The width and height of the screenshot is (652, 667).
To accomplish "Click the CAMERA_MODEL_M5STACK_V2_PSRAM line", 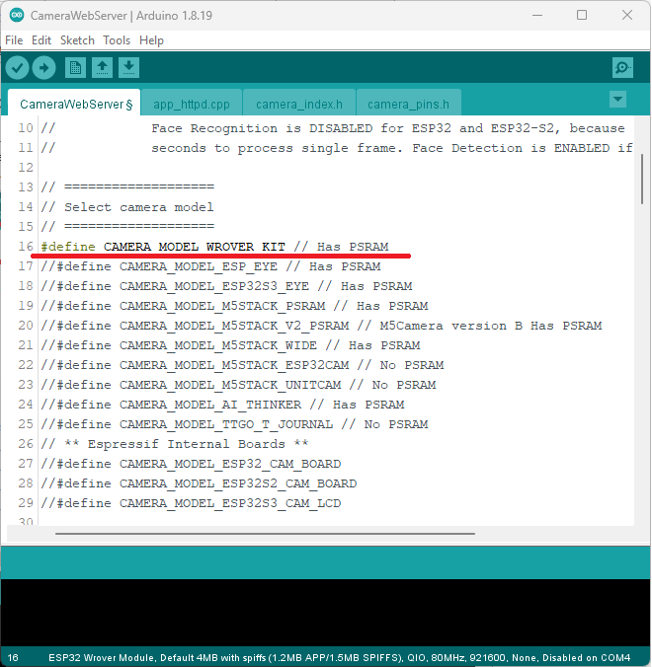I will click(321, 326).
